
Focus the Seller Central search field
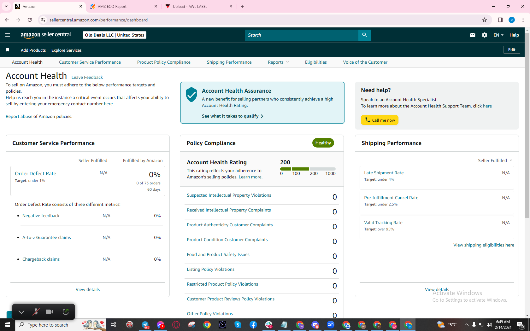[302, 35]
